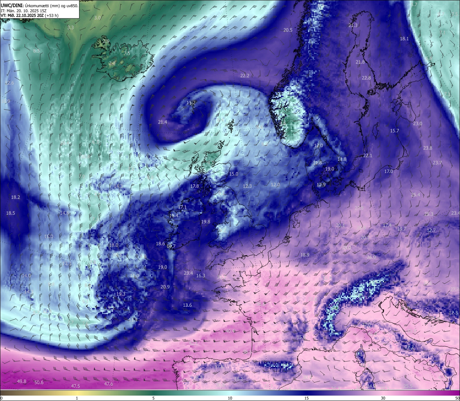Image resolution: width=460 pixels, height=401 pixels.
Task: Click the 22.1 value near southern Sweden
Action: (368, 155)
